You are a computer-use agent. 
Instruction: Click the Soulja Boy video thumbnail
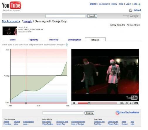coord(10,31)
